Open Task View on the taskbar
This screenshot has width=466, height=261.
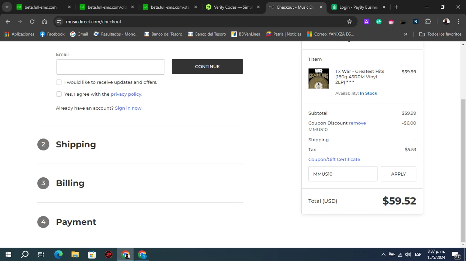click(x=41, y=254)
